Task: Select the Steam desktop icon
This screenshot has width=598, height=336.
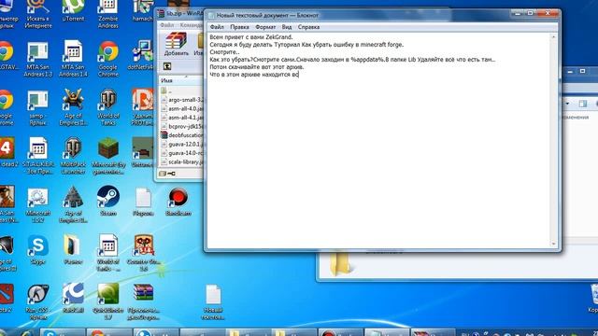Action: (108, 202)
